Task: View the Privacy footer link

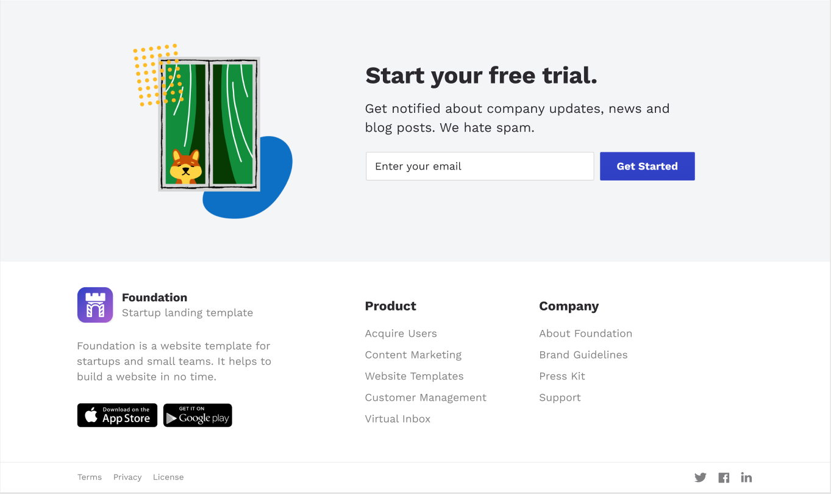Action: tap(127, 478)
